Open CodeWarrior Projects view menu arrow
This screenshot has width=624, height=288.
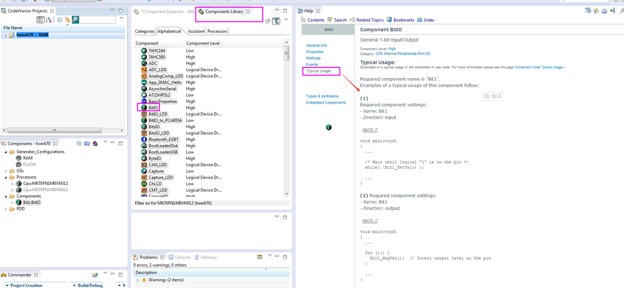click(121, 18)
